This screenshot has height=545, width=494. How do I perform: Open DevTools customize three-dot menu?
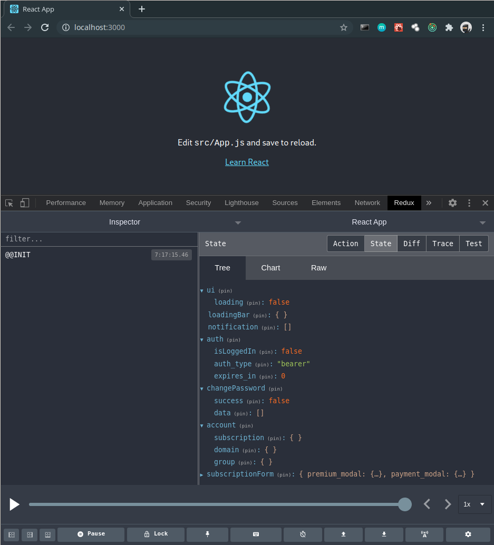pyautogui.click(x=469, y=203)
